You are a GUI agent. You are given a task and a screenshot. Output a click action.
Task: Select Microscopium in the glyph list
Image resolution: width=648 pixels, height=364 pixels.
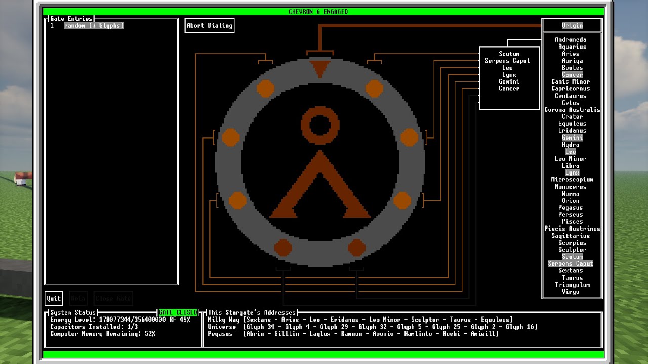[572, 180]
